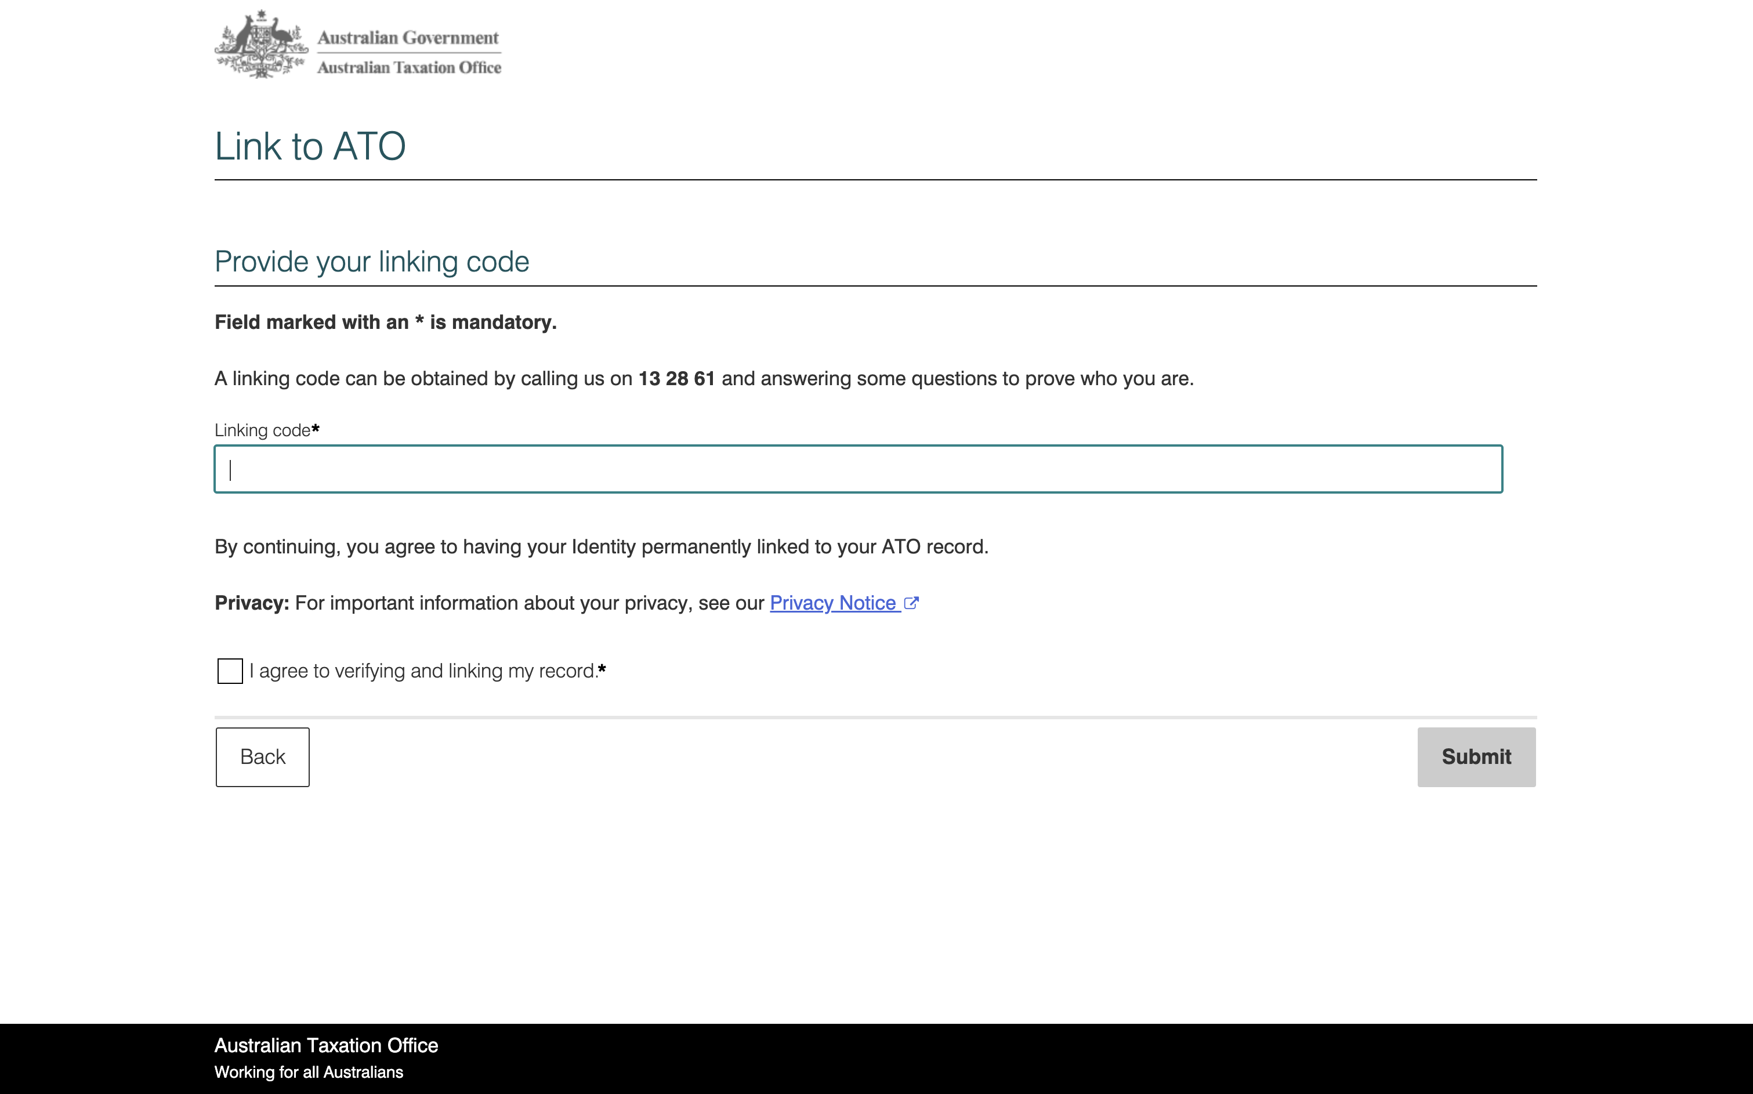Click the bold 'Privacy:' label

tap(252, 603)
